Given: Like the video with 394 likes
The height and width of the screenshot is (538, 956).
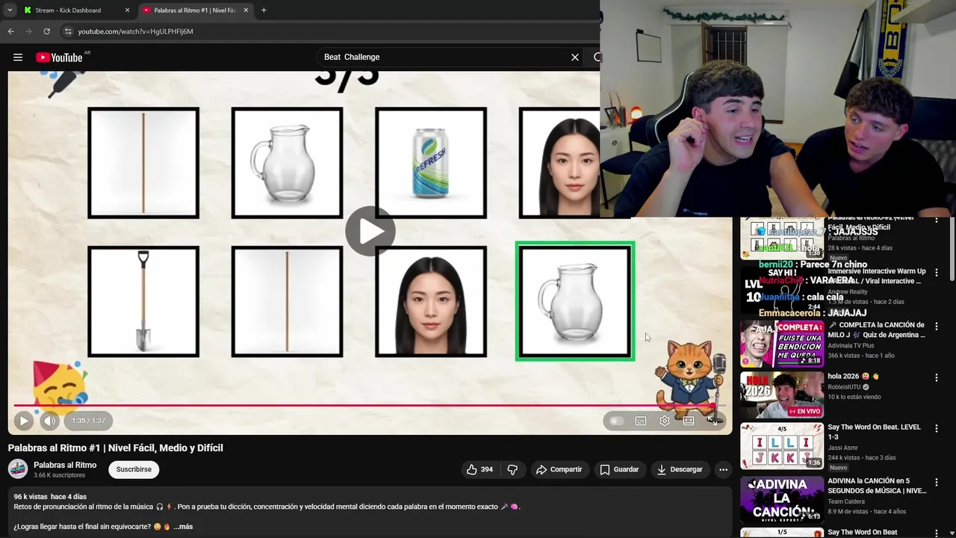Looking at the screenshot, I should coord(479,469).
